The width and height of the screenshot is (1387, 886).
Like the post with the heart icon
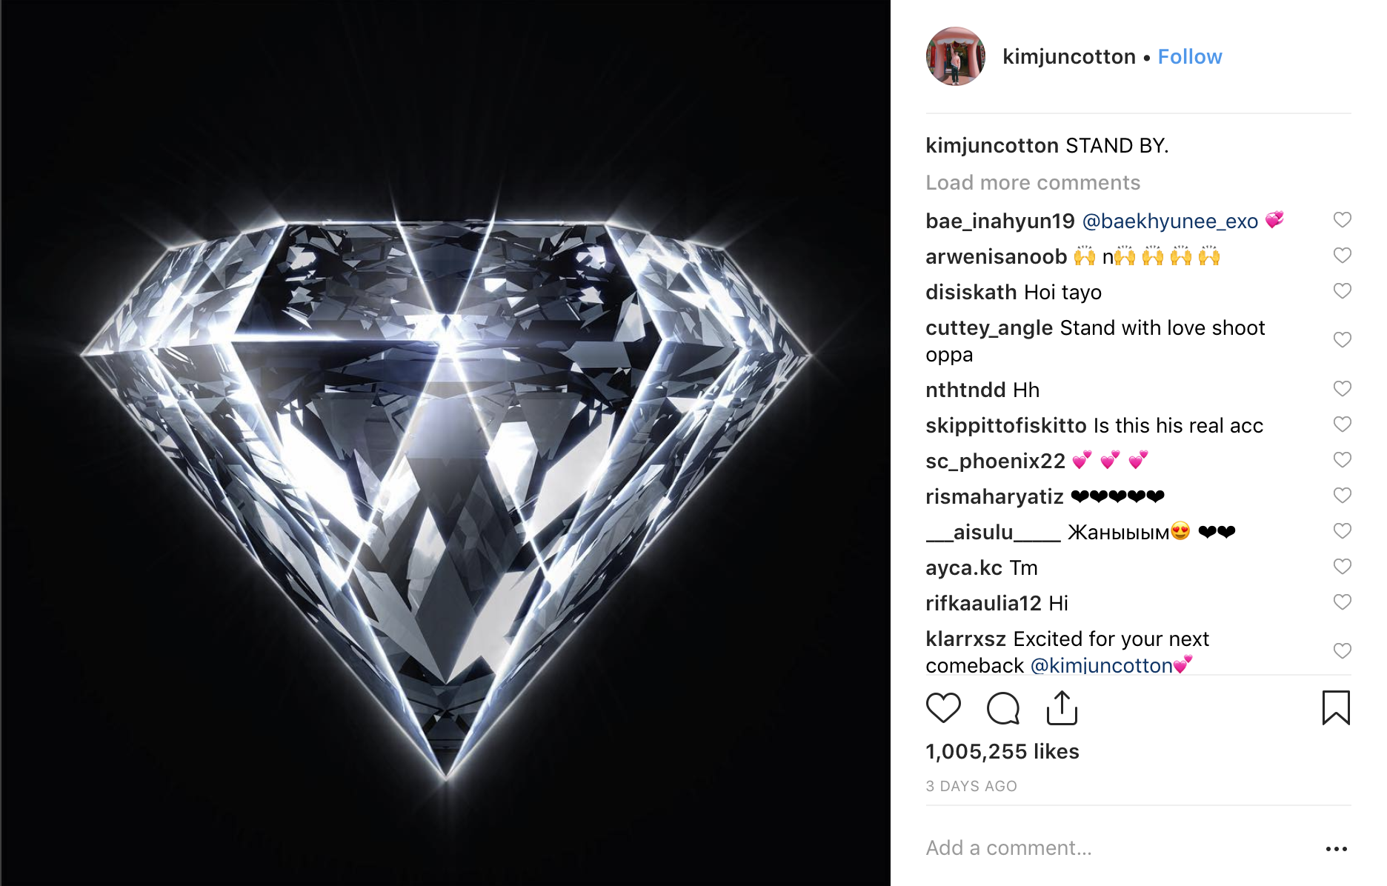(943, 707)
